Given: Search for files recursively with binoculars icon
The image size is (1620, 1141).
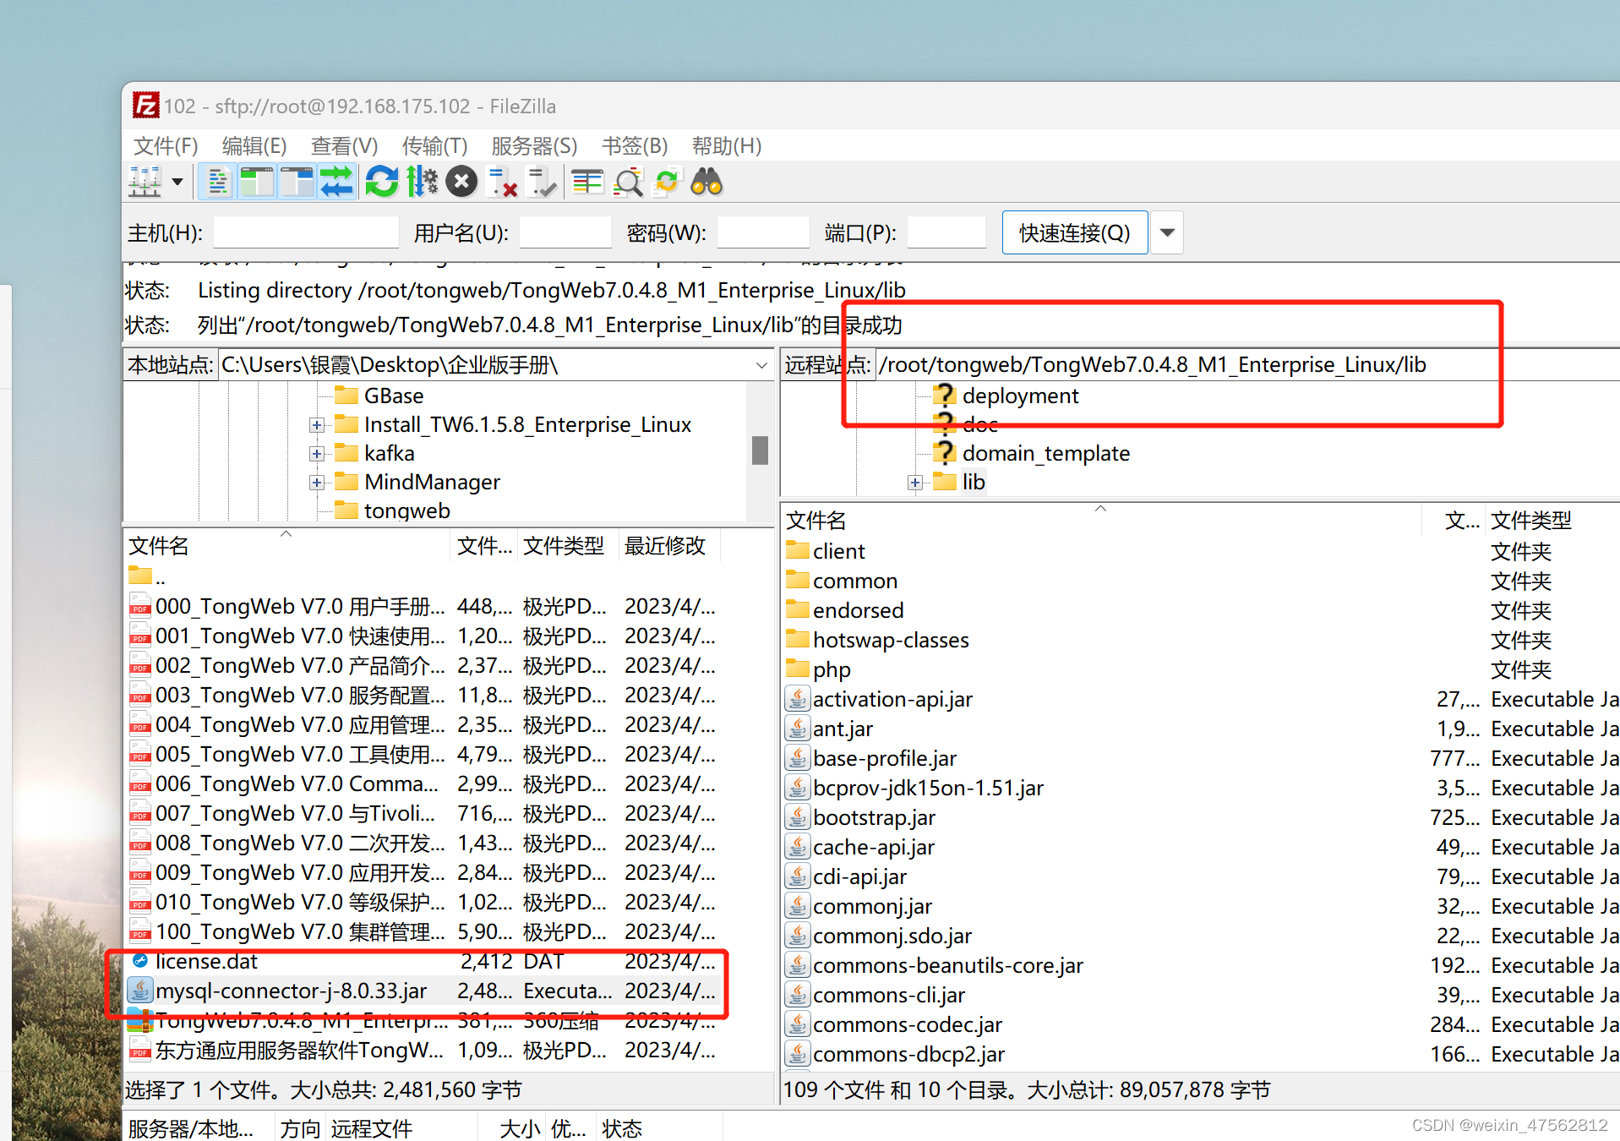Looking at the screenshot, I should (706, 182).
